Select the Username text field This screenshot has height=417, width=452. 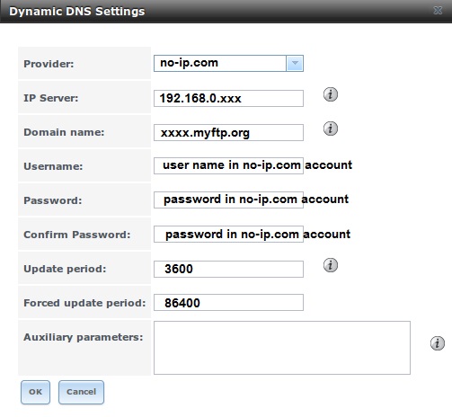(228, 165)
